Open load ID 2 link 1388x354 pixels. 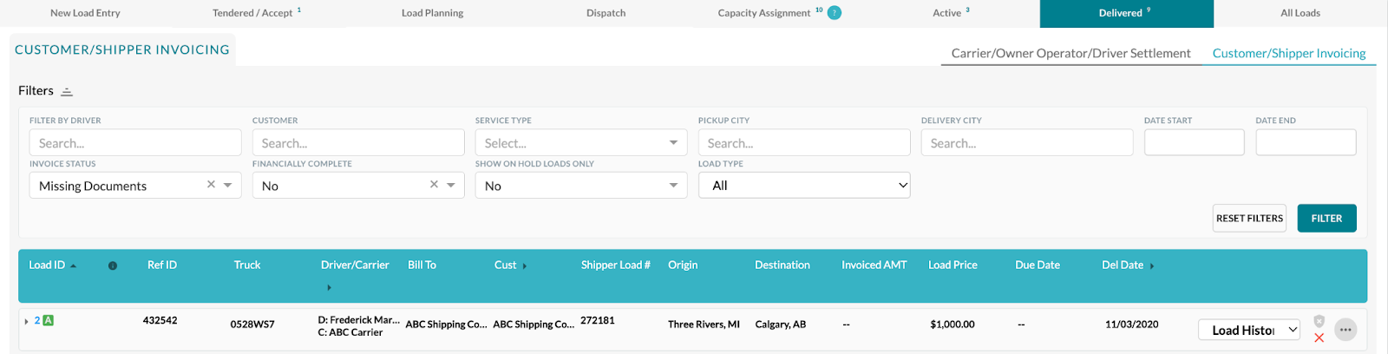37,320
